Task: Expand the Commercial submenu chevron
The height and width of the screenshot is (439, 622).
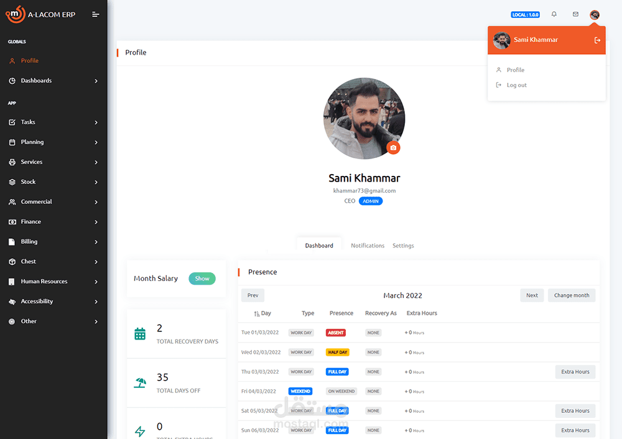Action: tap(96, 202)
